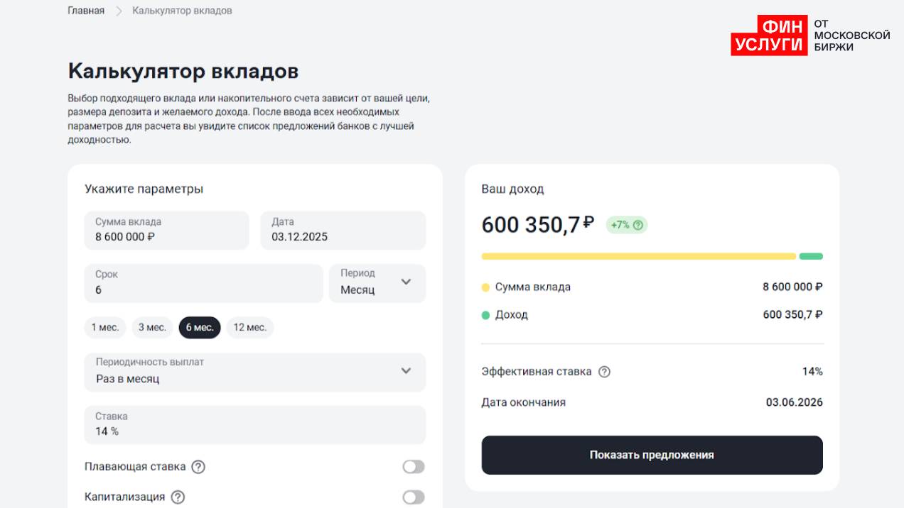Click help icon next to Плавающая ставка
Image resolution: width=904 pixels, height=508 pixels.
point(198,467)
